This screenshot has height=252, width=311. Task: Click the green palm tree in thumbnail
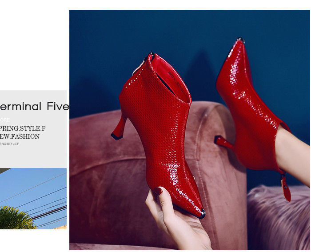(17, 218)
